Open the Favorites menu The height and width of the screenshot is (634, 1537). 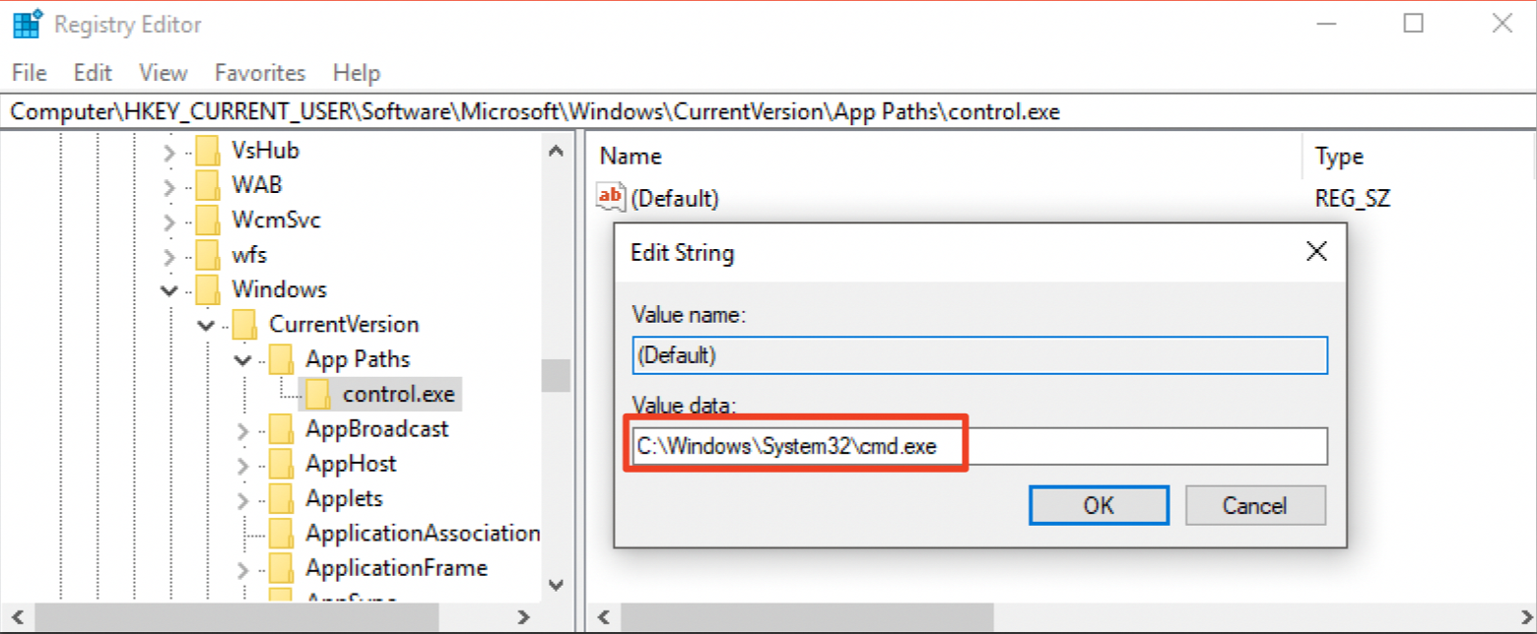260,73
